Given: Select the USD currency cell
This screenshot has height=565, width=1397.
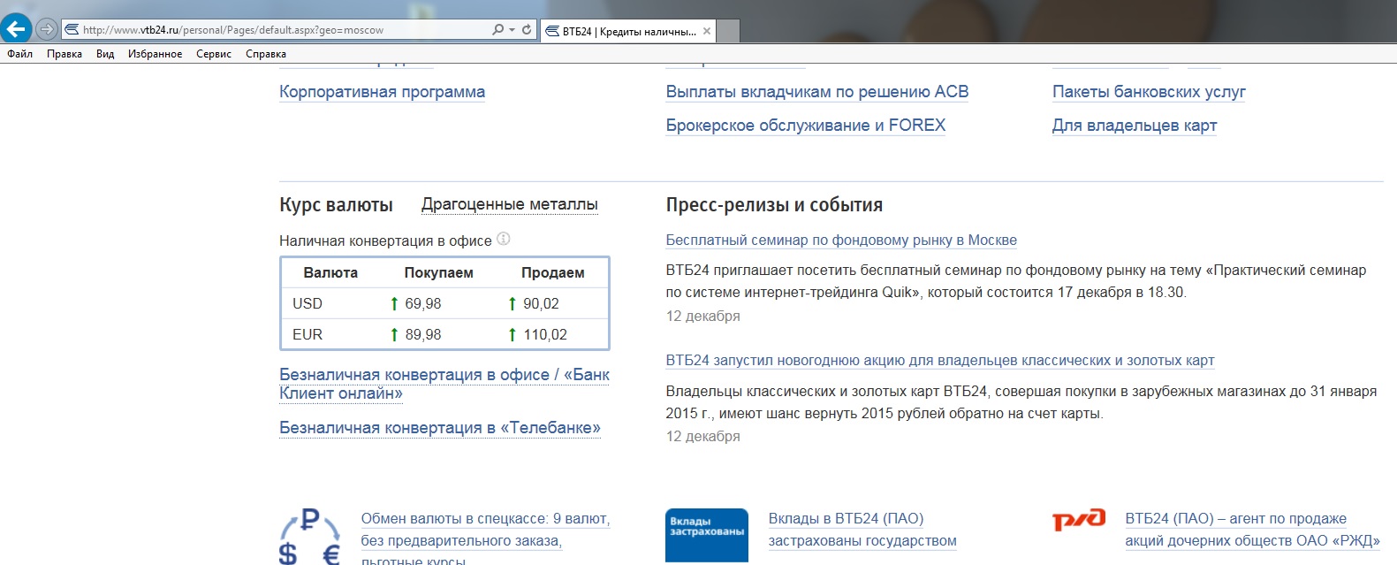Looking at the screenshot, I should pos(307,303).
